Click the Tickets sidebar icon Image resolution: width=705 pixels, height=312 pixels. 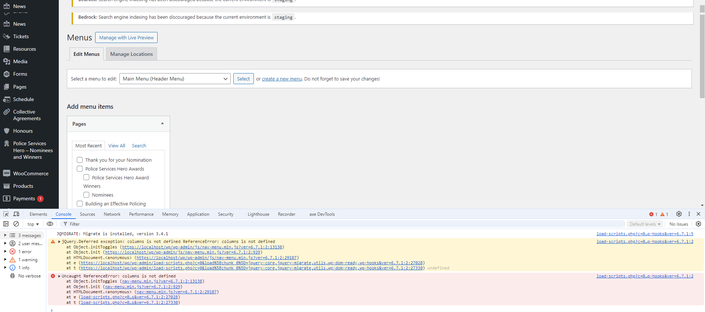[6, 36]
